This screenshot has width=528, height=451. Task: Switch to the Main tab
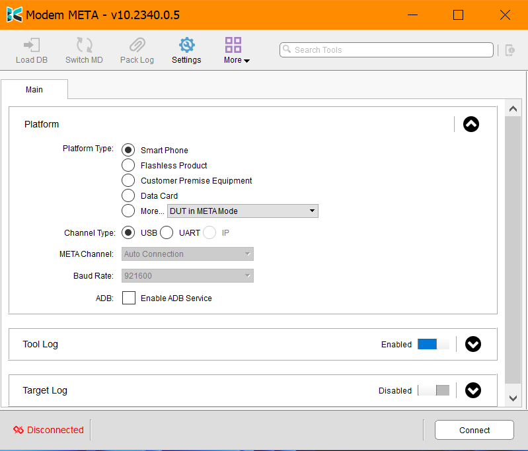point(34,90)
